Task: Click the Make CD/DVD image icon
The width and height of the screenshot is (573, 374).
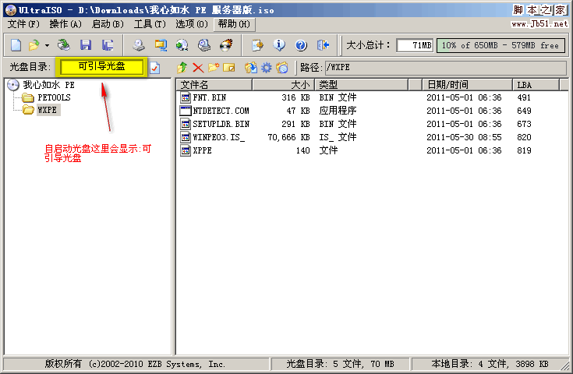Action: 139,45
